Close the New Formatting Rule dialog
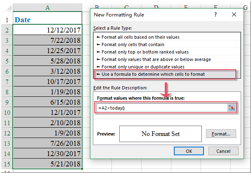Image resolution: width=251 pixels, height=173 pixels. pyautogui.click(x=234, y=14)
